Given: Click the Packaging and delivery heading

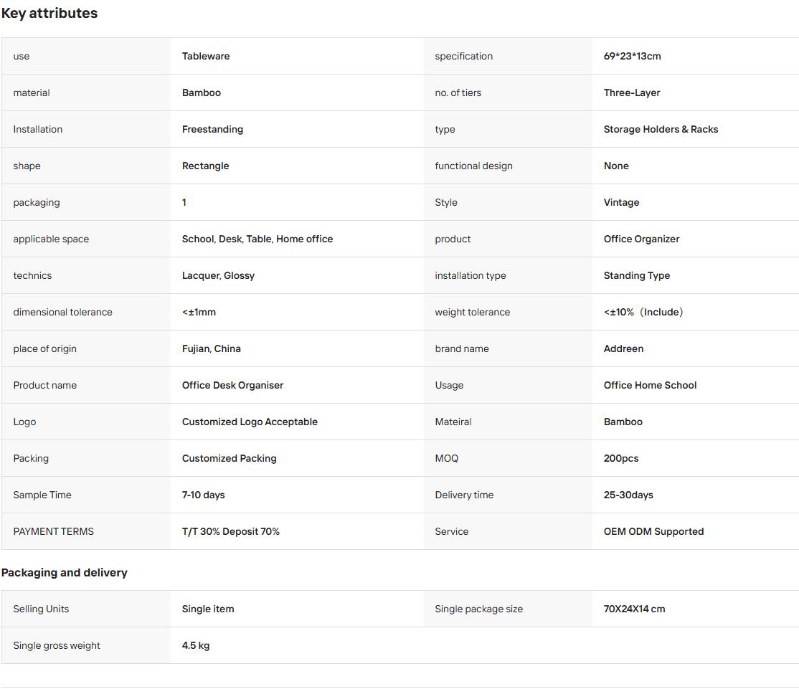Looking at the screenshot, I should (x=65, y=573).
